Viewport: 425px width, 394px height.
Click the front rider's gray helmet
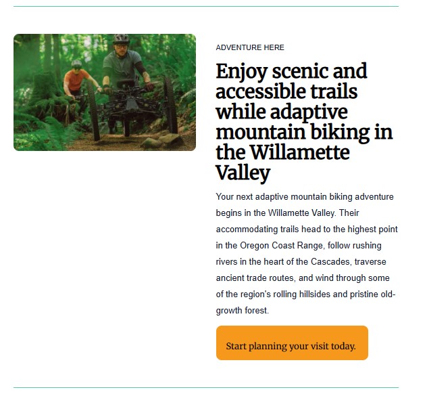click(x=122, y=39)
